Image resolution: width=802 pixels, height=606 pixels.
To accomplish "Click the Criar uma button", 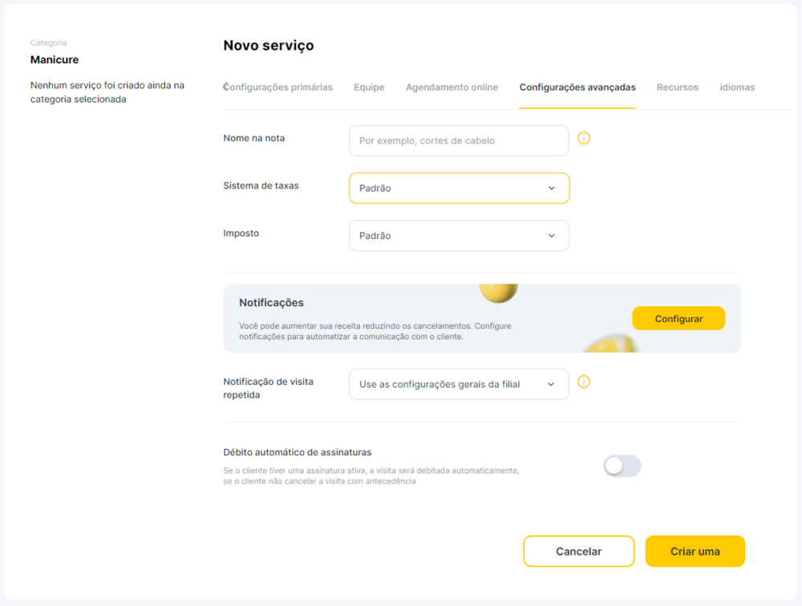I will [x=695, y=551].
